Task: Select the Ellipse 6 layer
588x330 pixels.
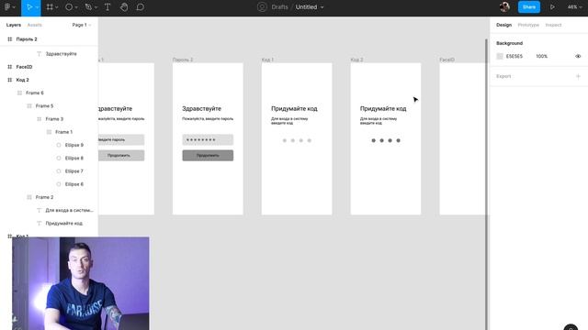Action: (x=49, y=184)
